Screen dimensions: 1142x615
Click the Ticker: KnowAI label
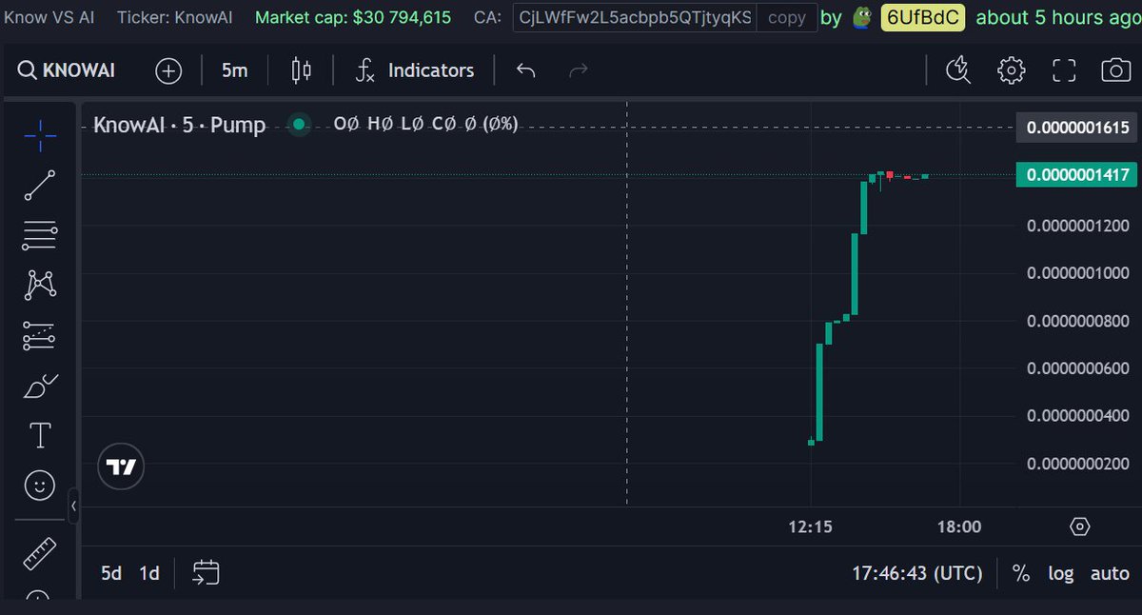click(177, 17)
